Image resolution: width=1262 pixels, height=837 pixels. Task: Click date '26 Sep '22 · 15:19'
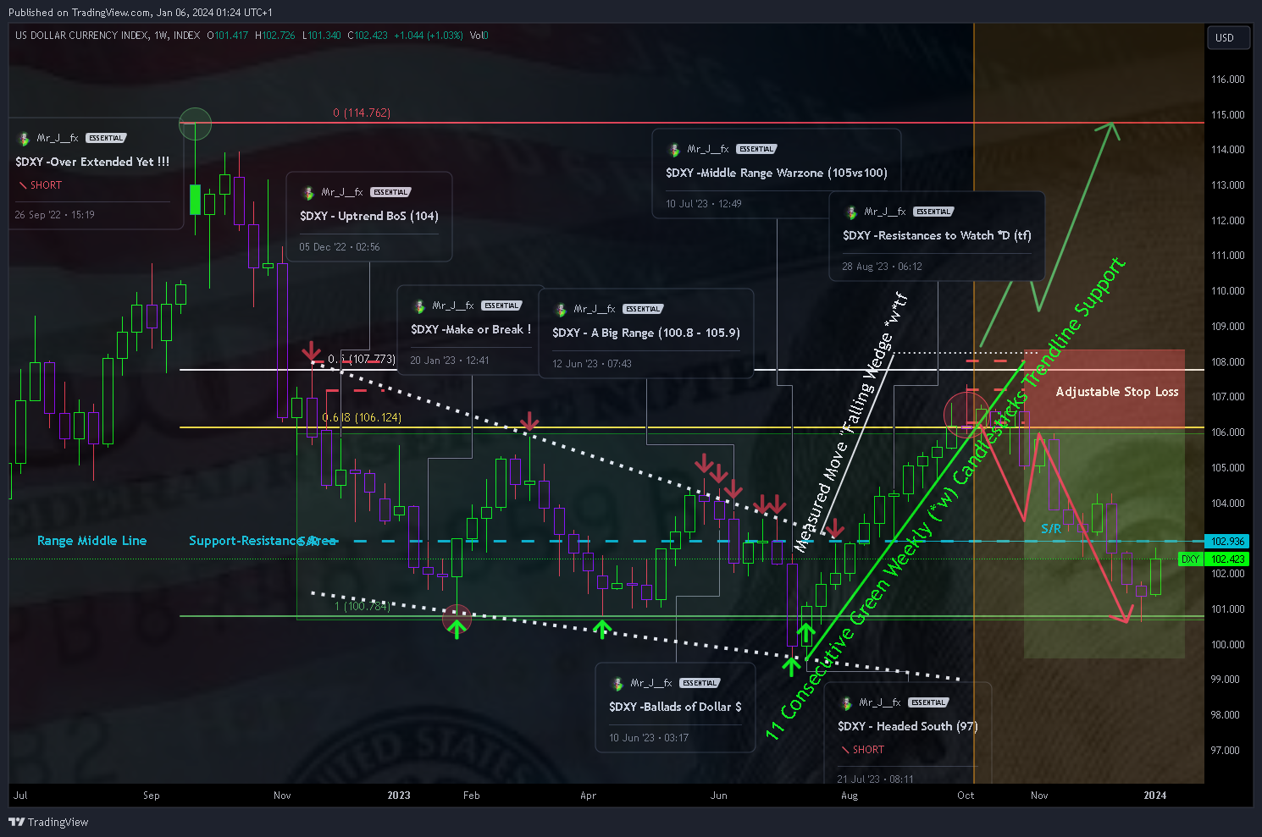(x=54, y=215)
